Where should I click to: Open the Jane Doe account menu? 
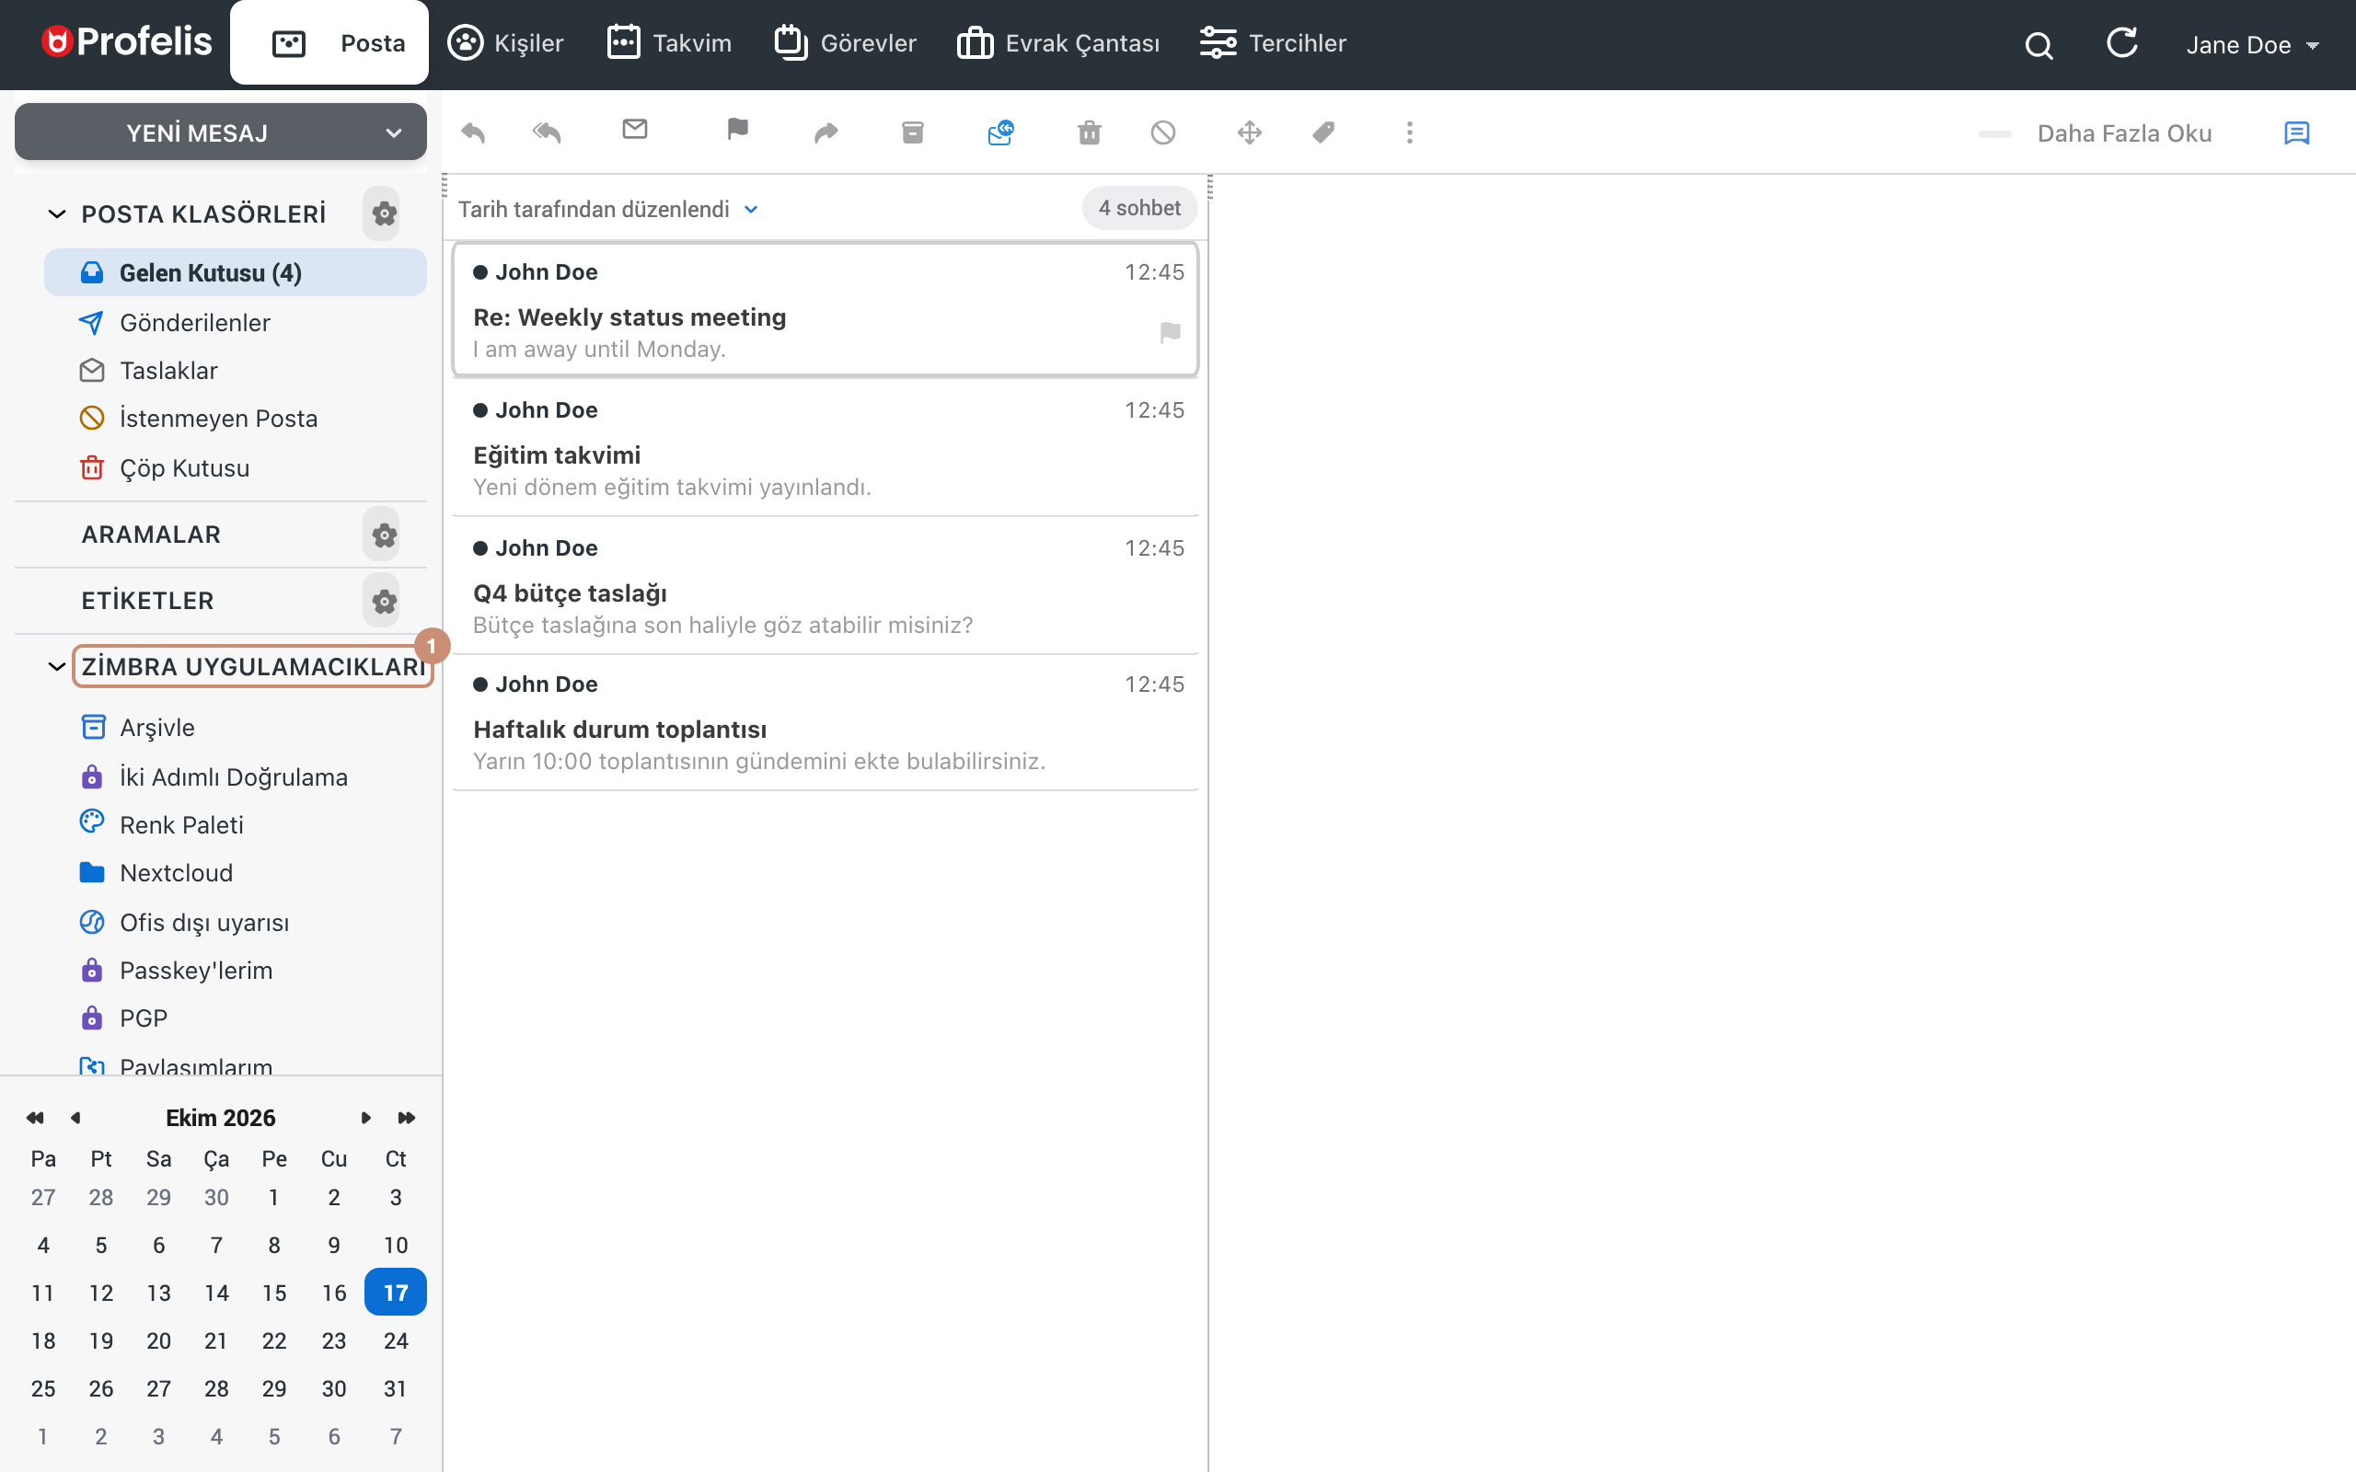[x=2253, y=45]
